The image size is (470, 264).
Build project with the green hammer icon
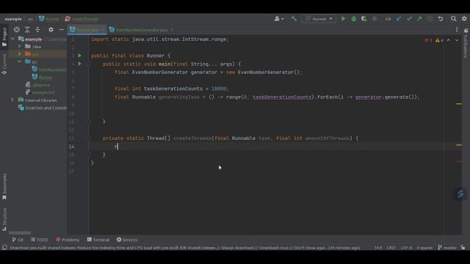[x=294, y=19]
